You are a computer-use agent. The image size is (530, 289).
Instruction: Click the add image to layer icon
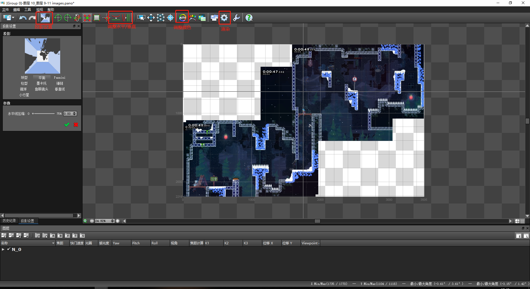(x=4, y=236)
